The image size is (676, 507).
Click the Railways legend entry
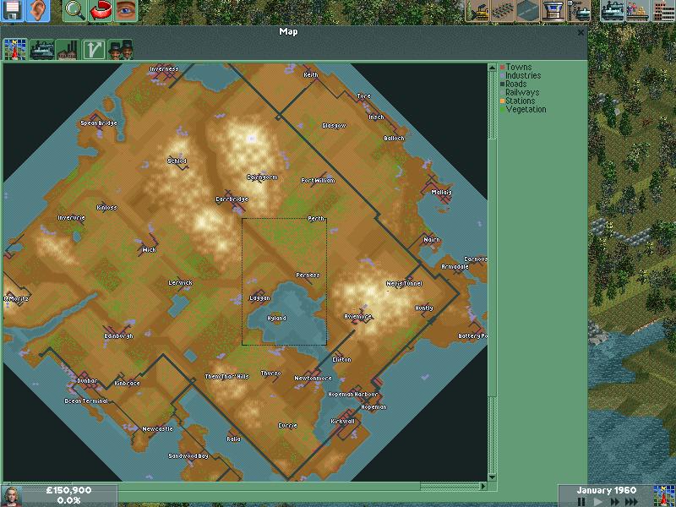point(520,92)
